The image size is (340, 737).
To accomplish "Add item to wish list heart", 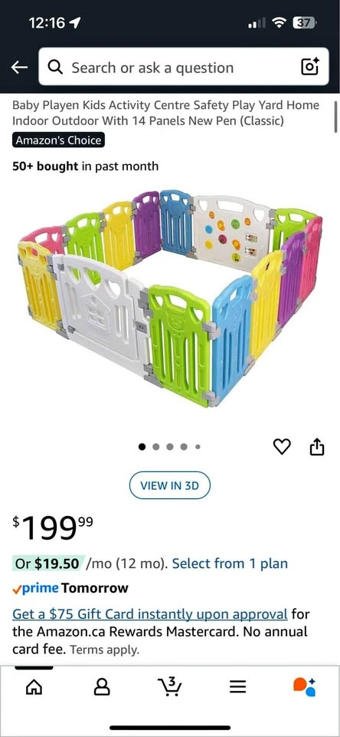I will click(282, 447).
